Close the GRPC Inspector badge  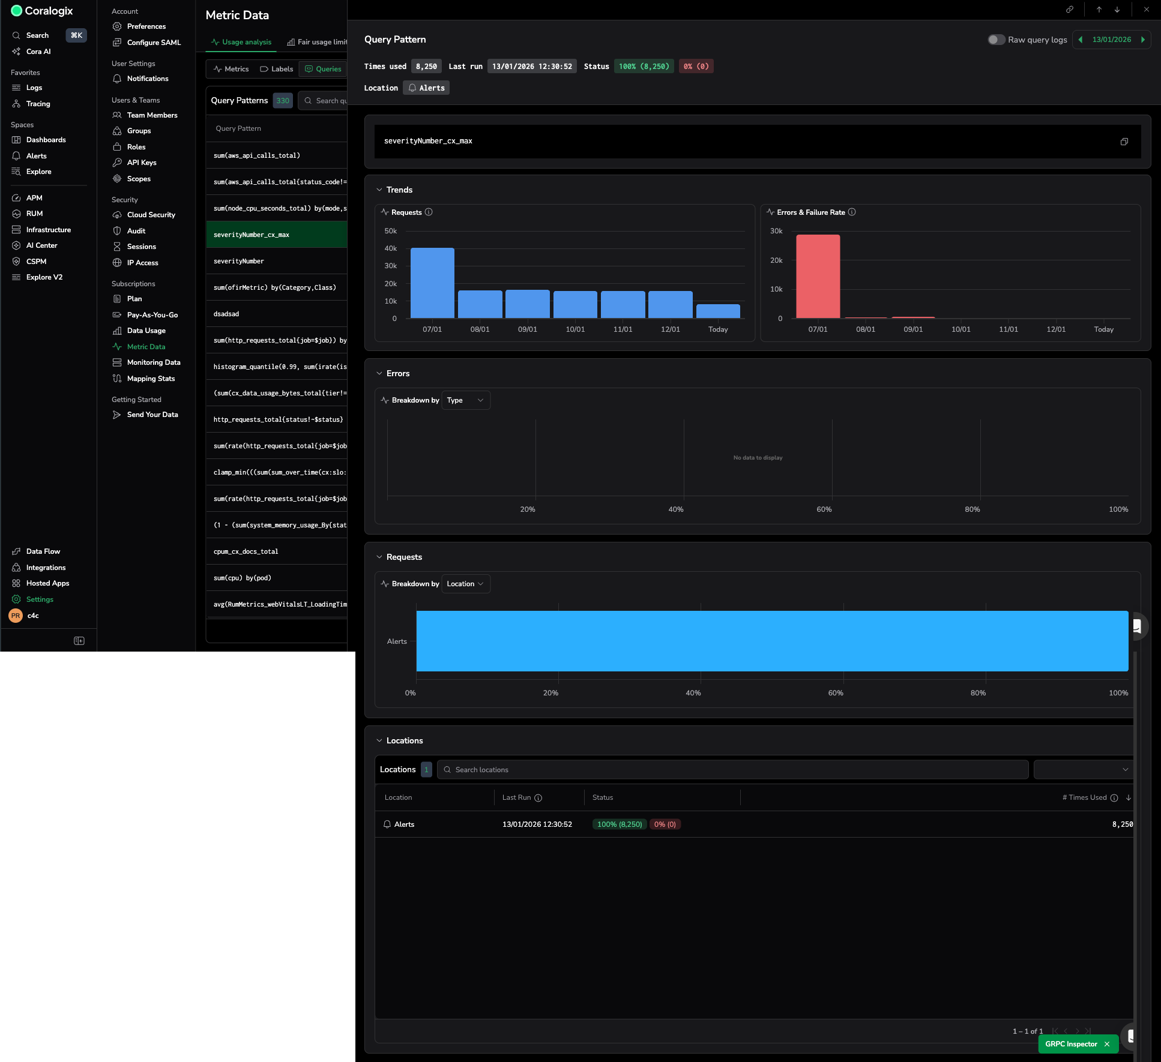[1107, 1044]
